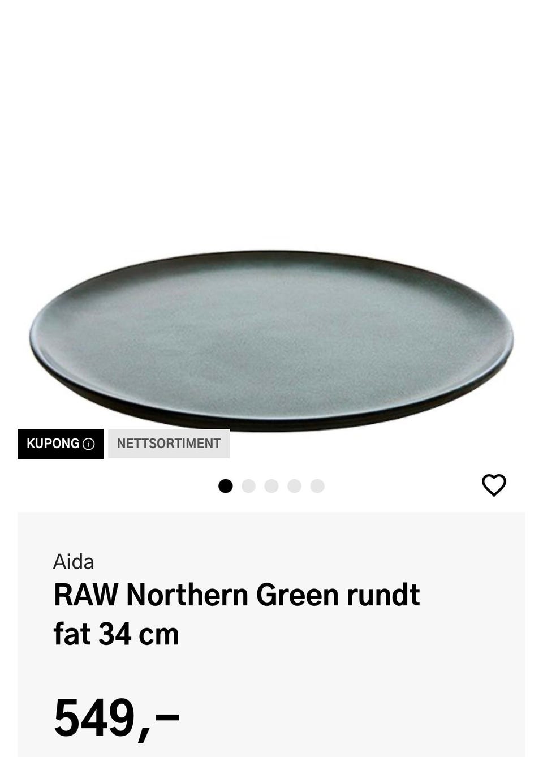This screenshot has height=757, width=543.
Task: Tap the heart outline beside the image dots
Action: 494,485
